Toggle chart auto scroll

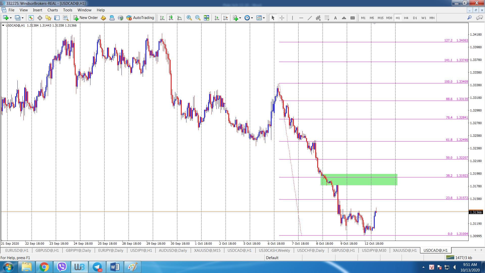pyautogui.click(x=217, y=18)
